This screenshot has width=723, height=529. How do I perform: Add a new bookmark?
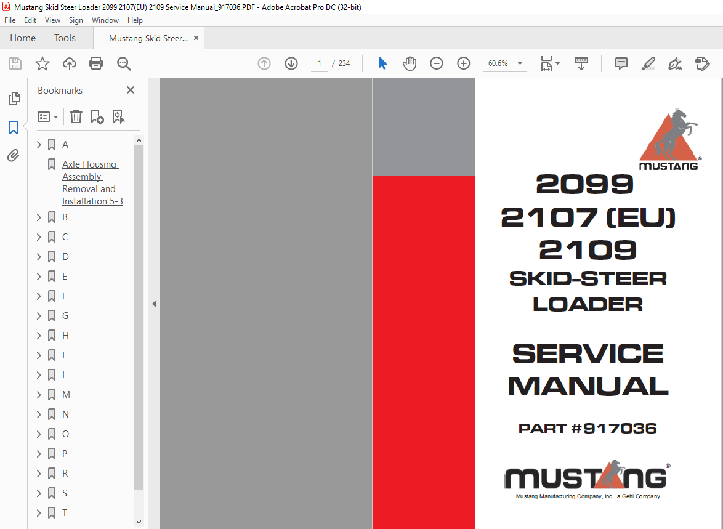point(97,116)
